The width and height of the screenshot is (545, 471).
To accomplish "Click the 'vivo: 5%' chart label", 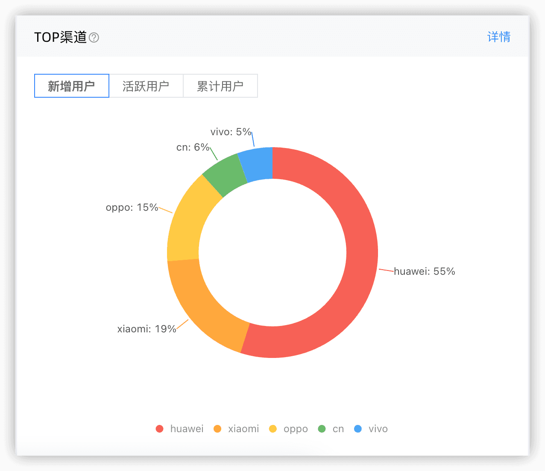I will (x=231, y=132).
